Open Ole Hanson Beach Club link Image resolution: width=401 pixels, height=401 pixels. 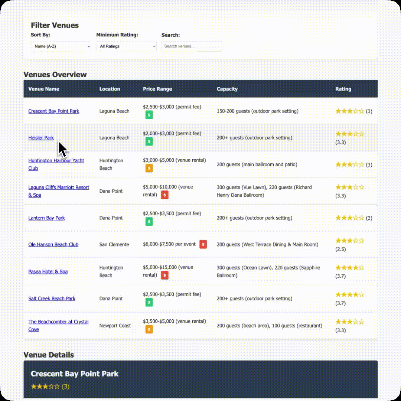click(x=53, y=244)
